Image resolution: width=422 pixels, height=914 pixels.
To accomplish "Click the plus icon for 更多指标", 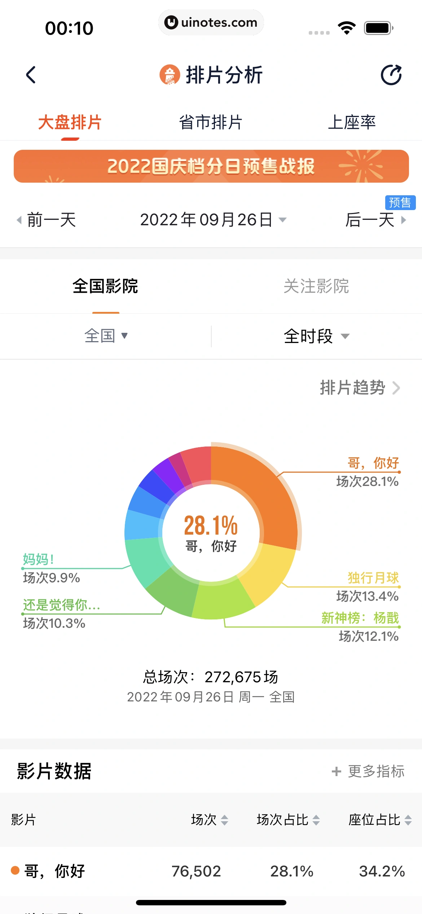I will pos(336,771).
